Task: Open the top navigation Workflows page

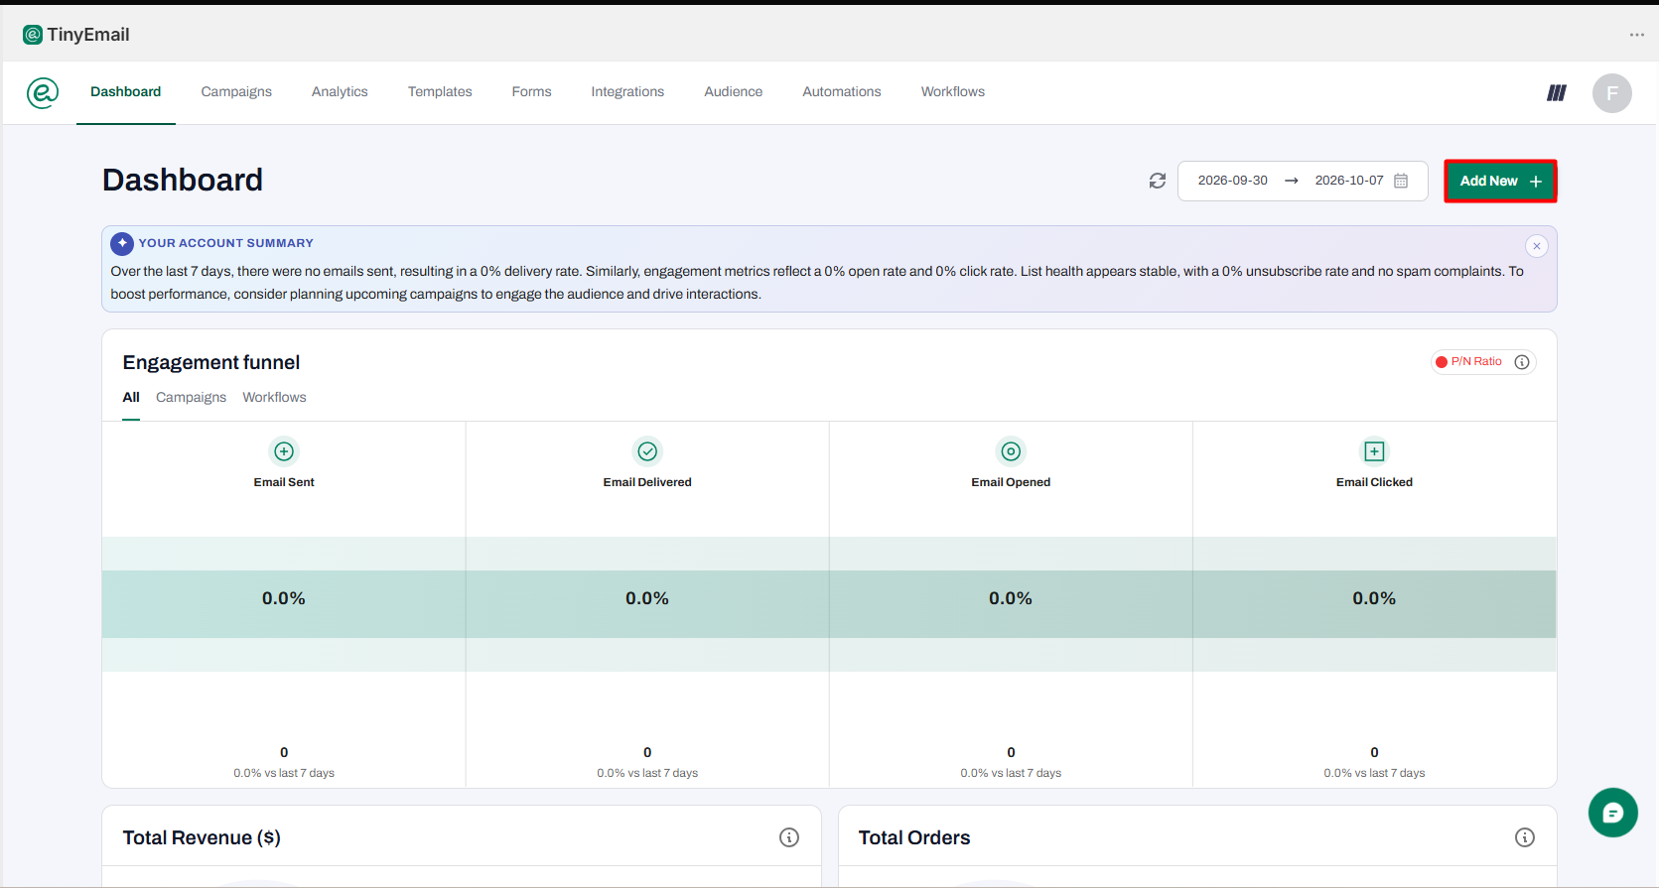Action: 953,92
